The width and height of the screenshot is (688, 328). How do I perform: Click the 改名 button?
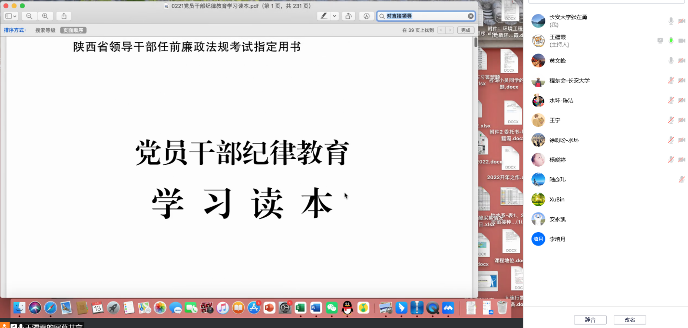point(630,320)
